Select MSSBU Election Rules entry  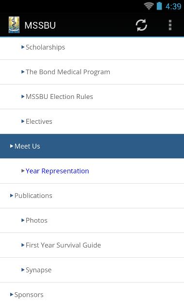[x=92, y=96]
